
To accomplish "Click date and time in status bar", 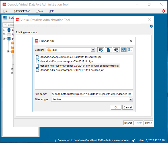I will 152,140.
